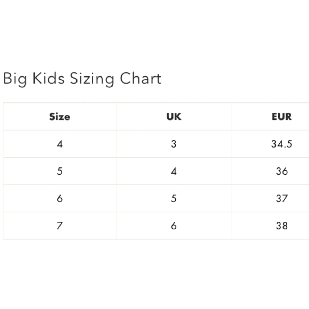Click the EUR value 36
Viewport: 309px width, 309px height.
pyautogui.click(x=282, y=171)
